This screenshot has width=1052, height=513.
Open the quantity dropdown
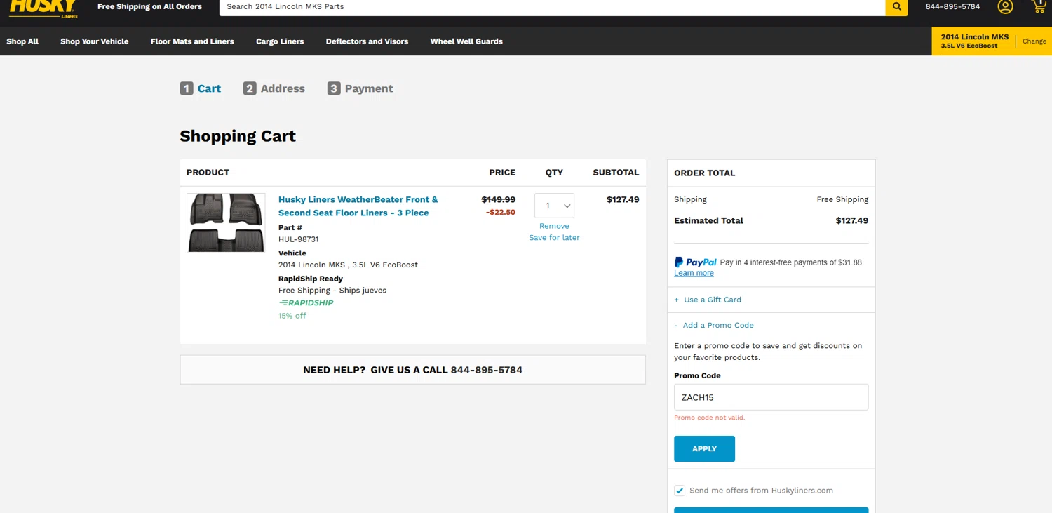tap(554, 206)
